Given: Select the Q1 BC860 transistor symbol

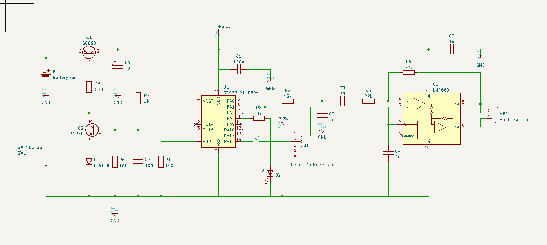Looking at the screenshot, I should coord(89,53).
